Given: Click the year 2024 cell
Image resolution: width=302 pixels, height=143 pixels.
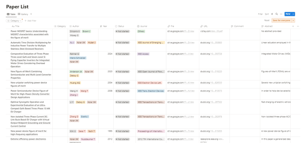Looking at the screenshot, I should (110, 54).
